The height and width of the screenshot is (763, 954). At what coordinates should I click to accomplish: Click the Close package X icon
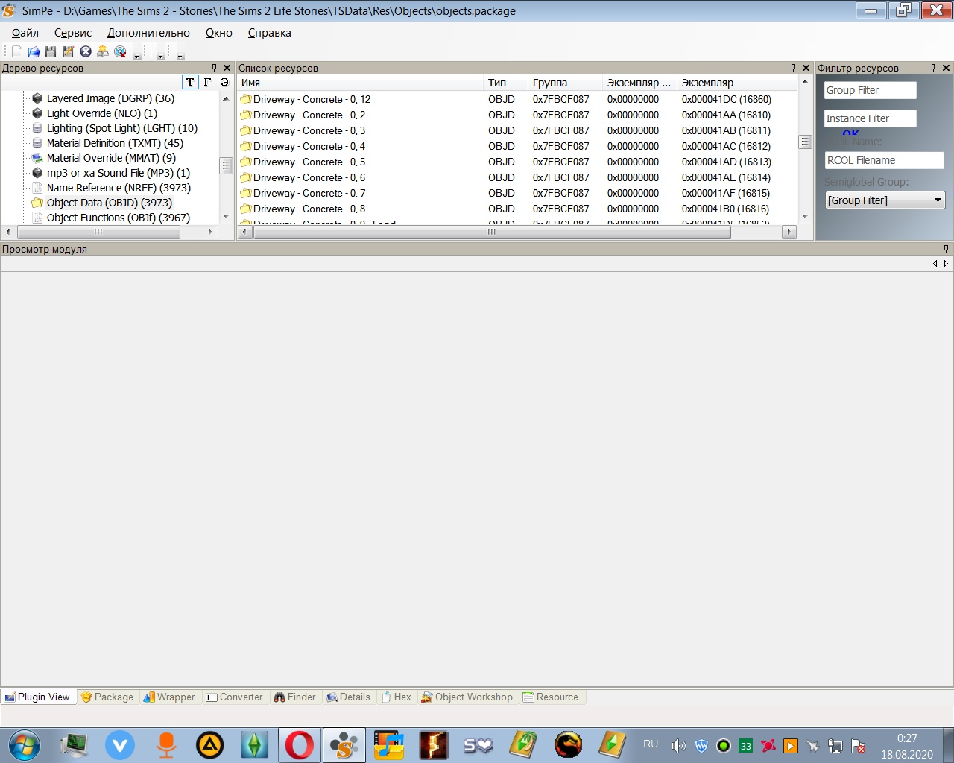86,51
